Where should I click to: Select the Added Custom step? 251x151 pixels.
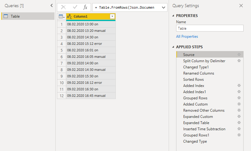coord(210,104)
